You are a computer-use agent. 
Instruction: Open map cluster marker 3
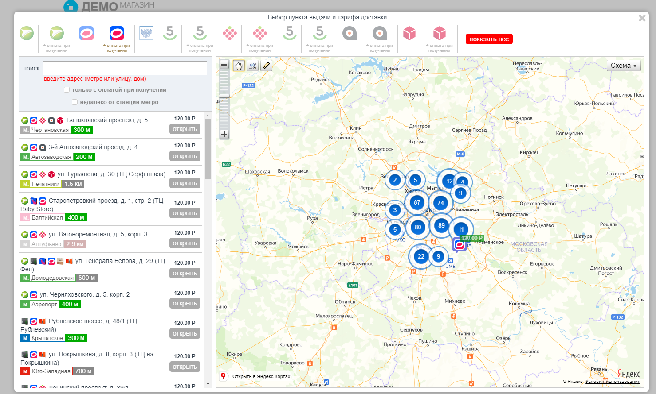(395, 210)
